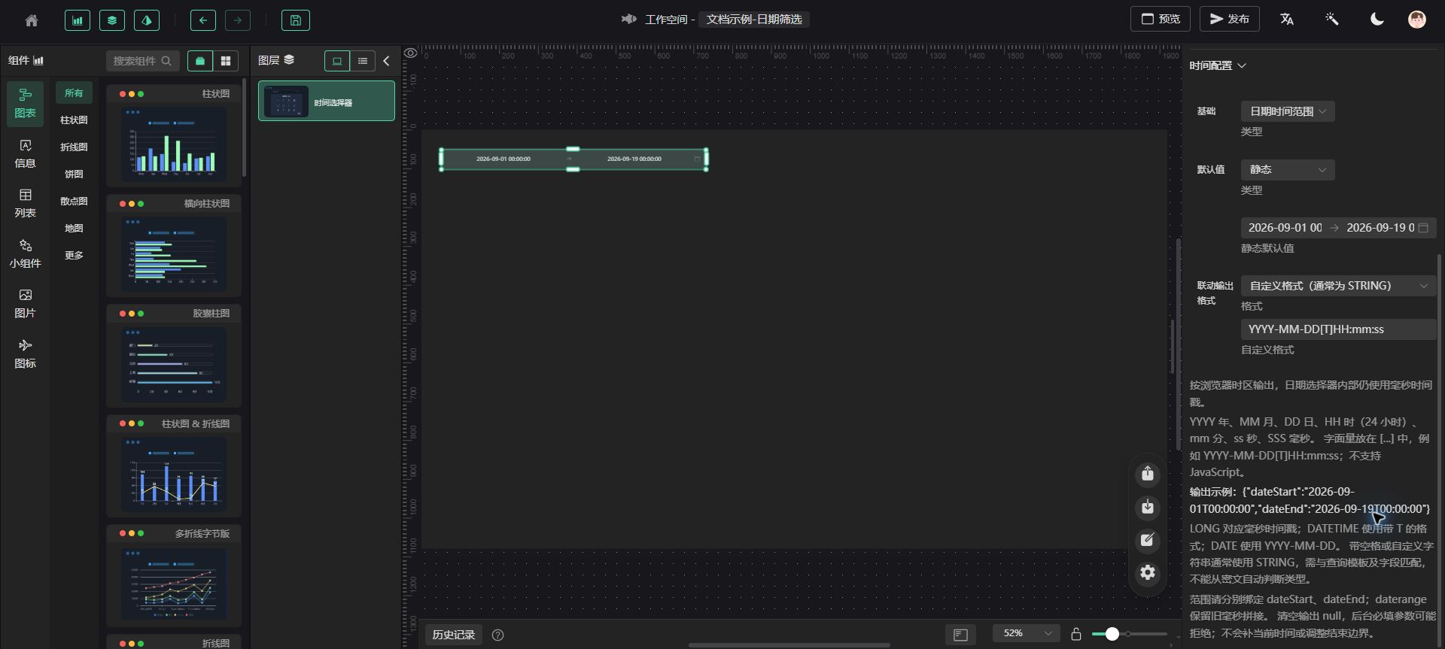This screenshot has height=649, width=1445.
Task: Open the language translation icon
Action: [1287, 20]
